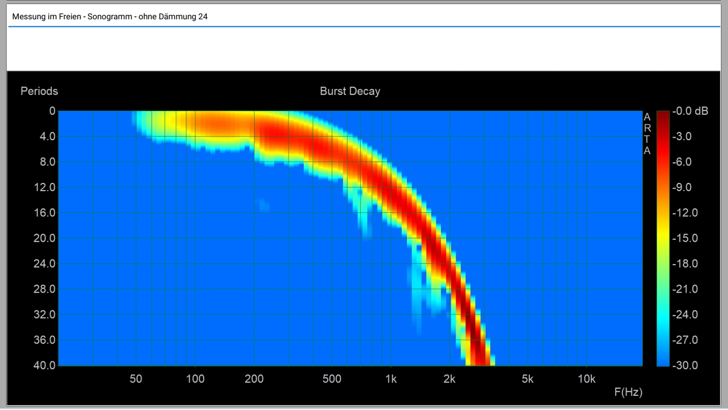
Task: Click the '50' frequency axis label
Action: coord(136,379)
